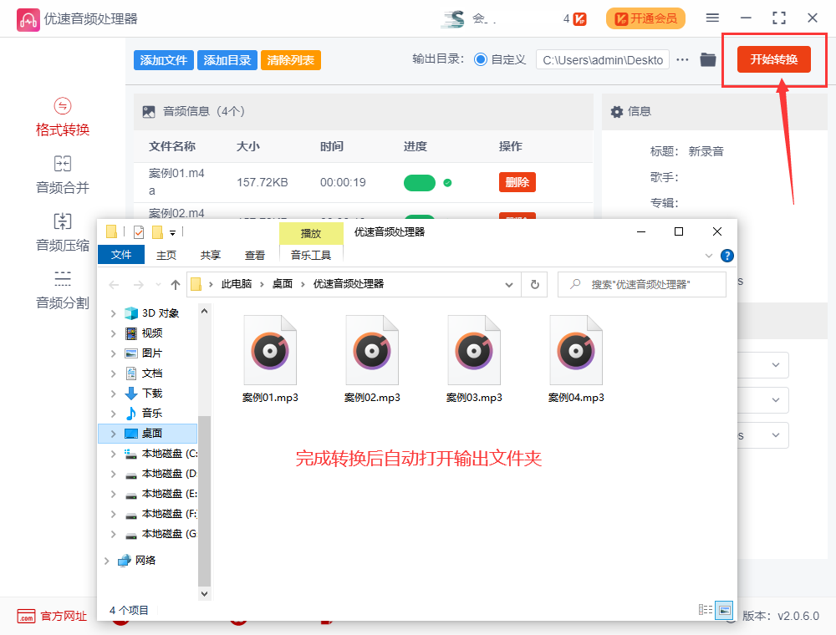The width and height of the screenshot is (836, 635).
Task: Click the Explorer help question mark icon
Action: pyautogui.click(x=726, y=256)
